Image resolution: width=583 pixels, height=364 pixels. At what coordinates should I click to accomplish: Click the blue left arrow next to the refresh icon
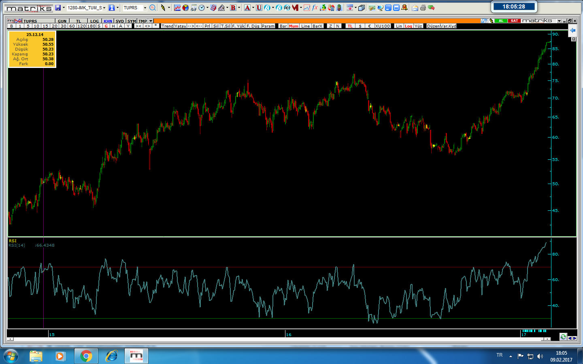tap(570, 338)
